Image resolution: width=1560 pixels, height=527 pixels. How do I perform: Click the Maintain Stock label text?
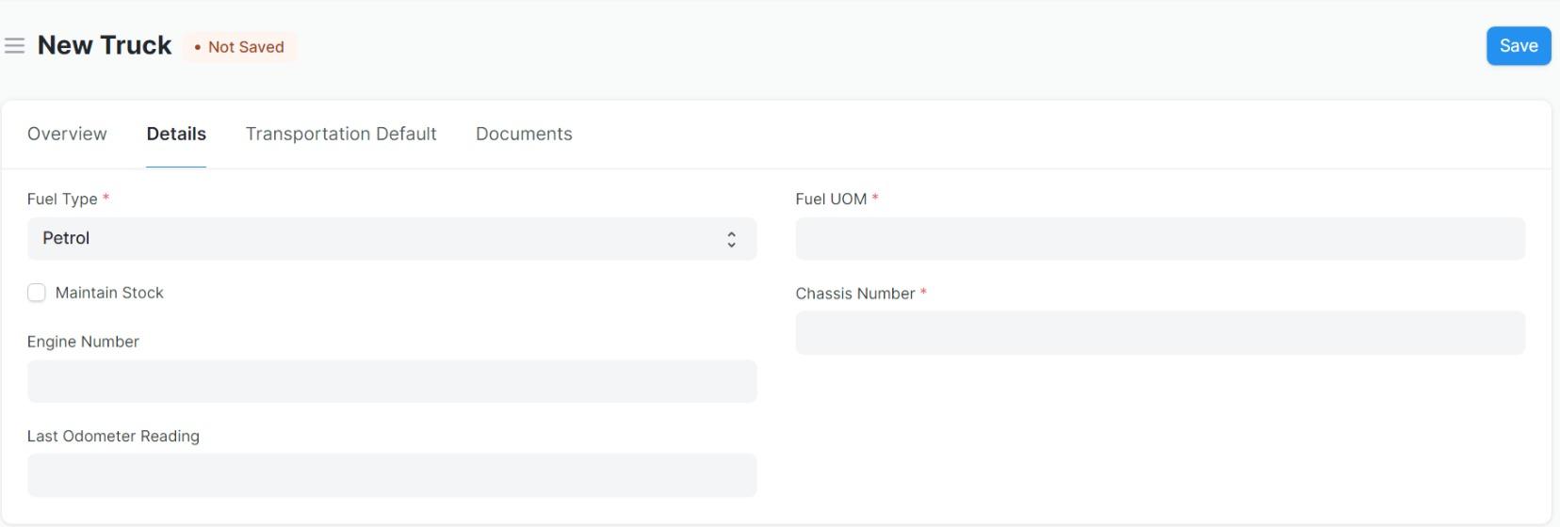tap(109, 293)
